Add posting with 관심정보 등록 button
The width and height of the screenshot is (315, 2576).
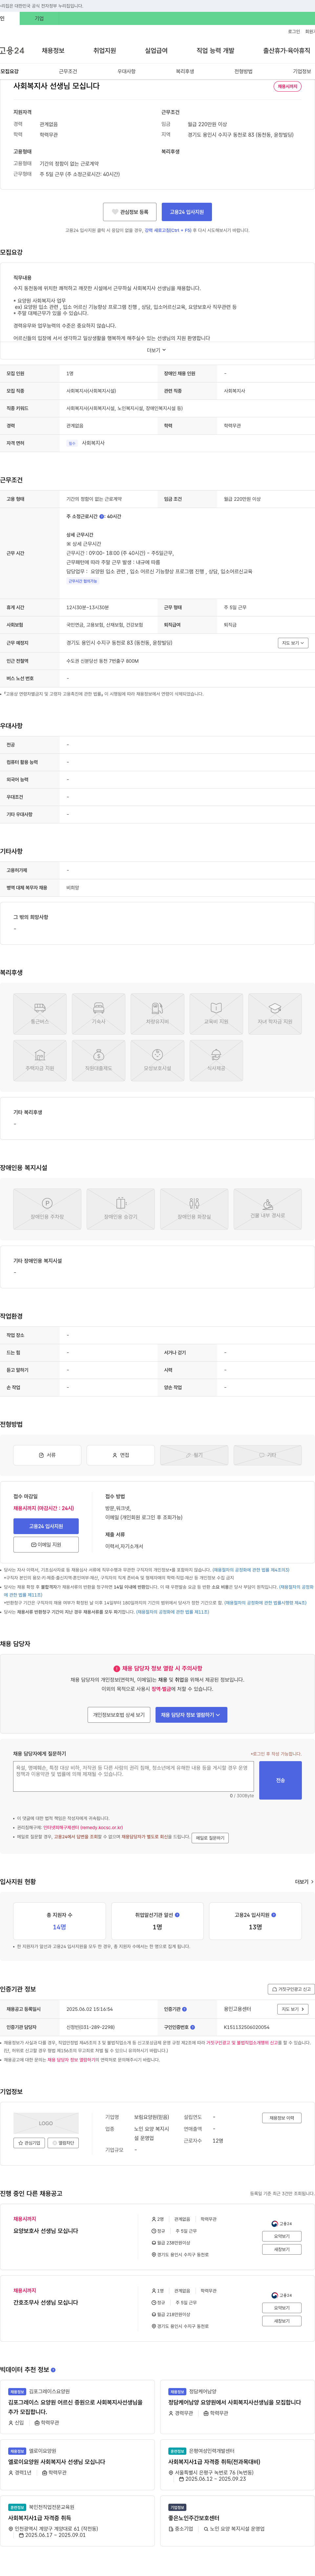pyautogui.click(x=130, y=212)
